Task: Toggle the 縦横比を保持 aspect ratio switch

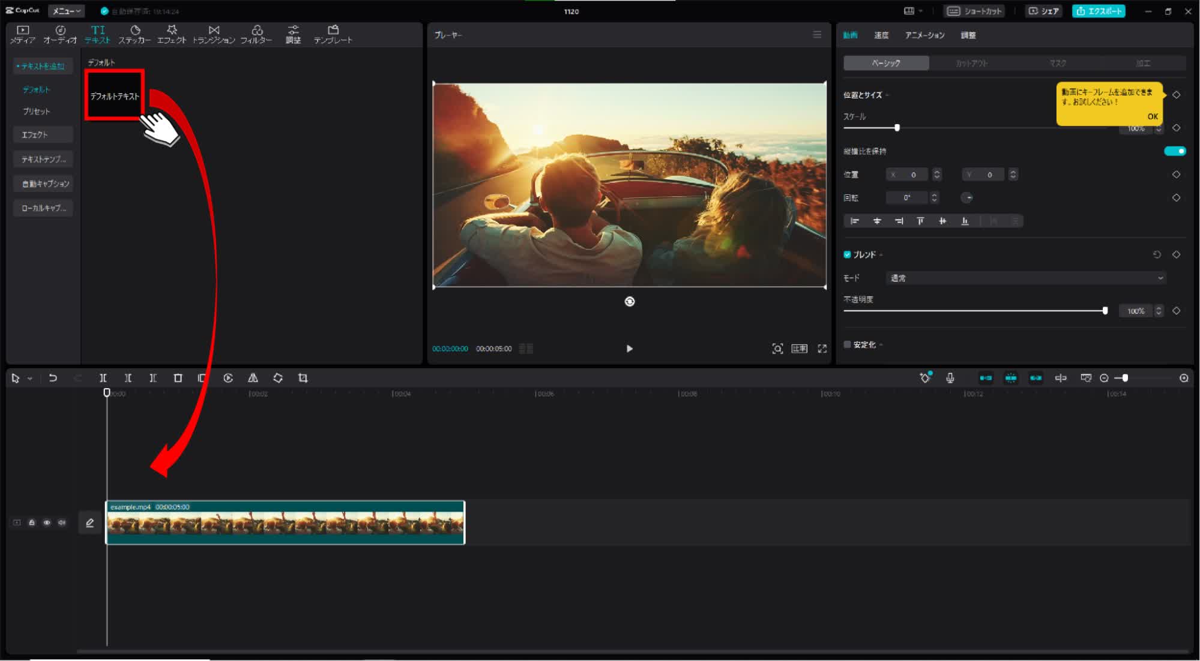Action: [x=1175, y=151]
